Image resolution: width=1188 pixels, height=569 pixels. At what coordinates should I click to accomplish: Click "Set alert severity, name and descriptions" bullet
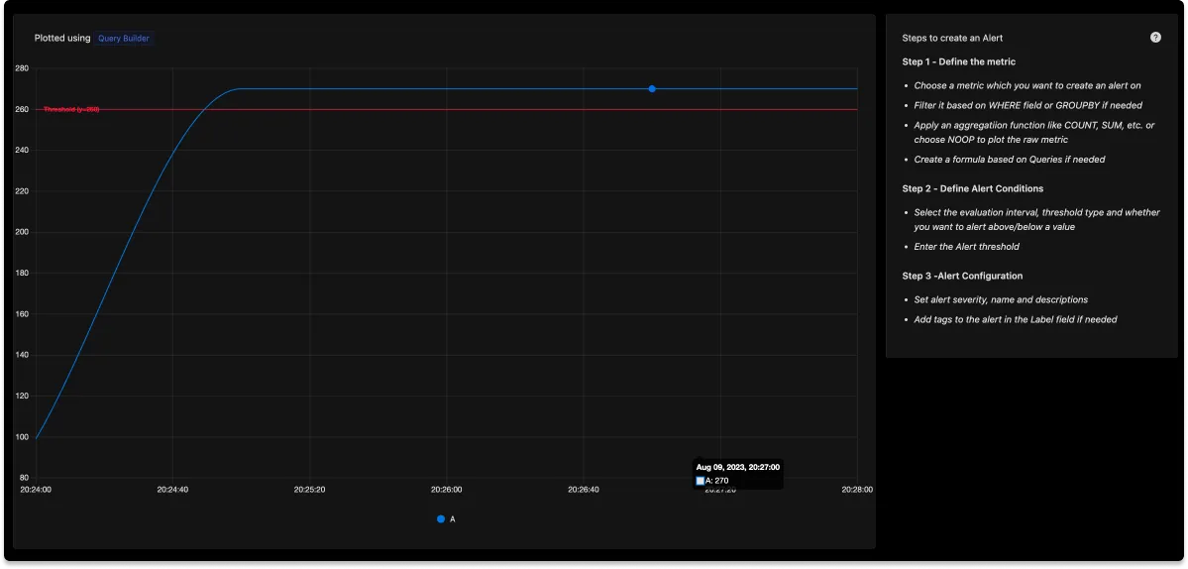click(x=1001, y=300)
